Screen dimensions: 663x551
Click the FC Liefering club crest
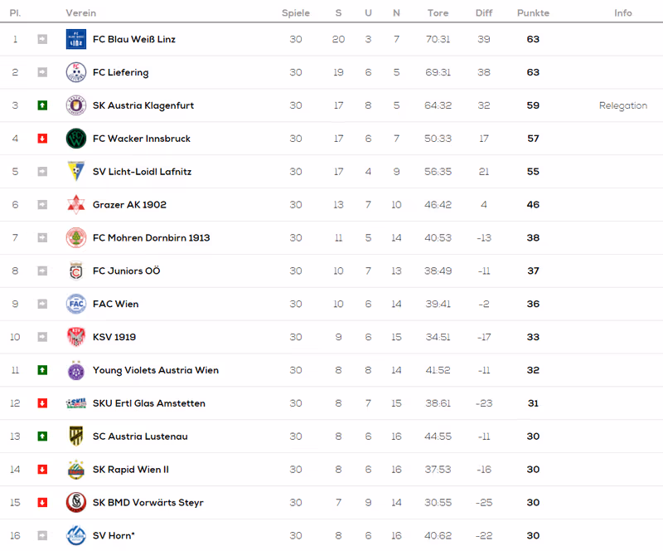tap(76, 72)
